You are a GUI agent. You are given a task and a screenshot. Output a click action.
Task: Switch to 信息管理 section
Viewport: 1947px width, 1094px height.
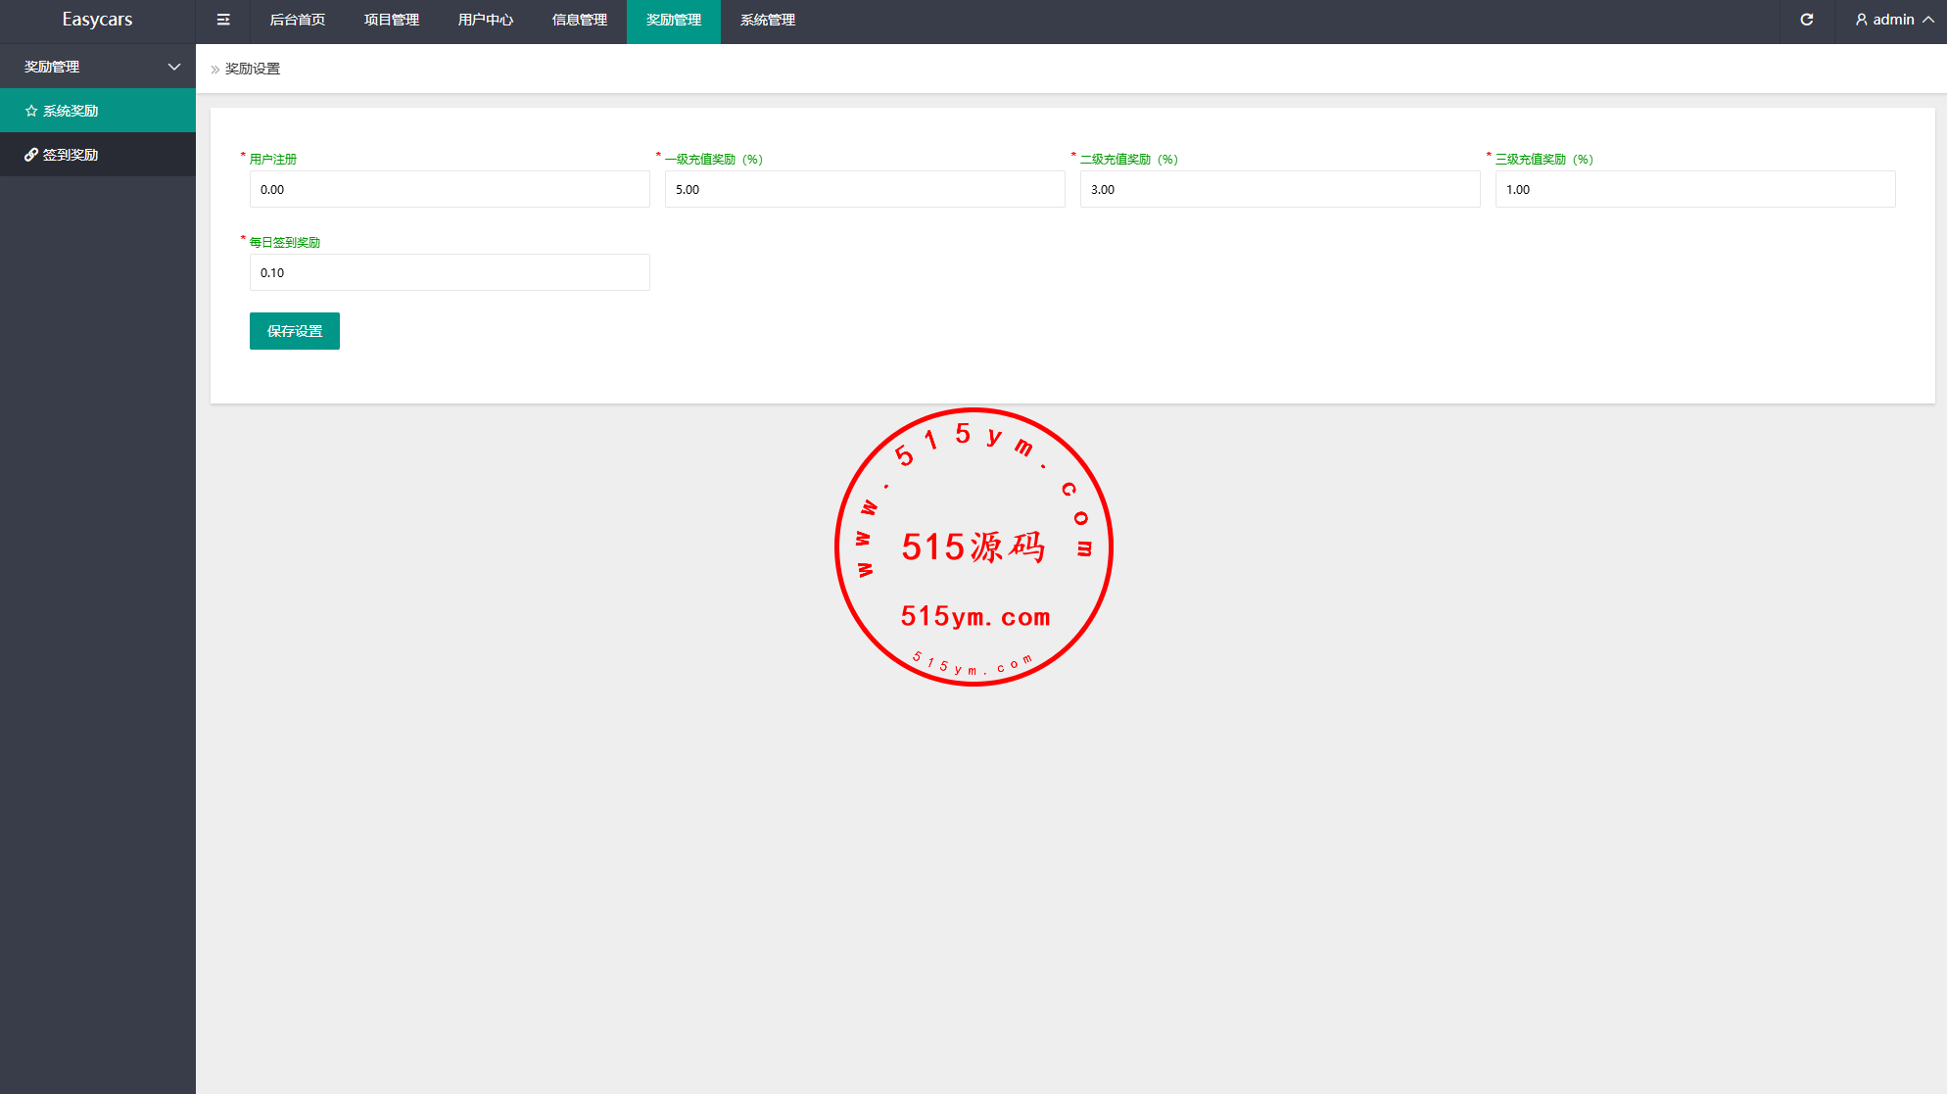point(580,20)
